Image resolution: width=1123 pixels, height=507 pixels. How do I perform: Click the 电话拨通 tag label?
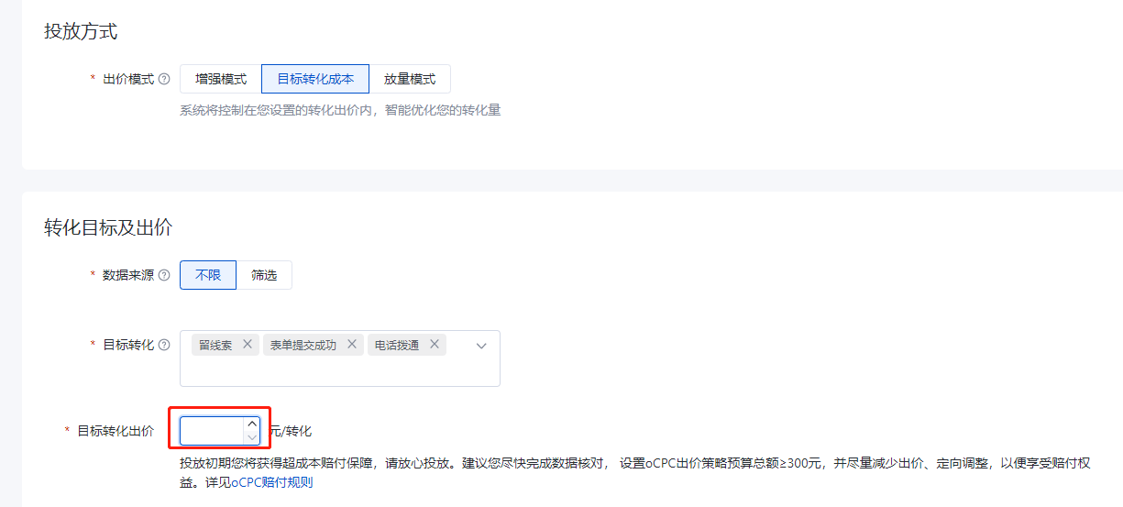(397, 346)
